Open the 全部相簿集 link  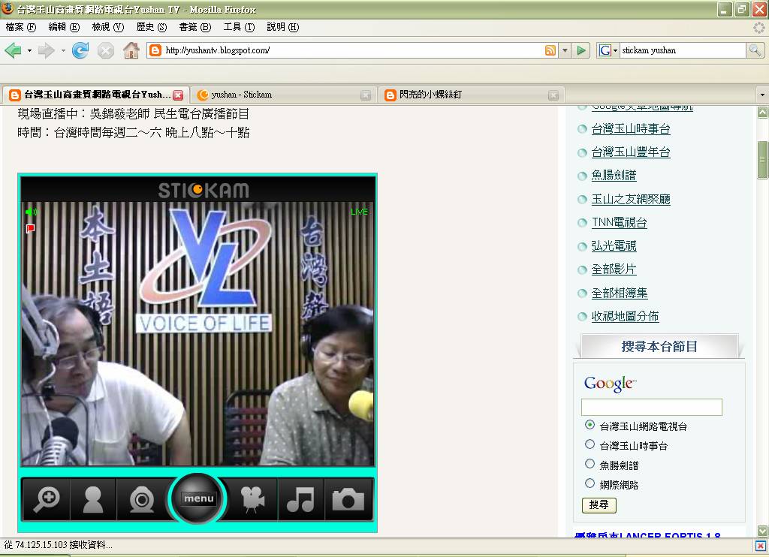click(x=620, y=294)
